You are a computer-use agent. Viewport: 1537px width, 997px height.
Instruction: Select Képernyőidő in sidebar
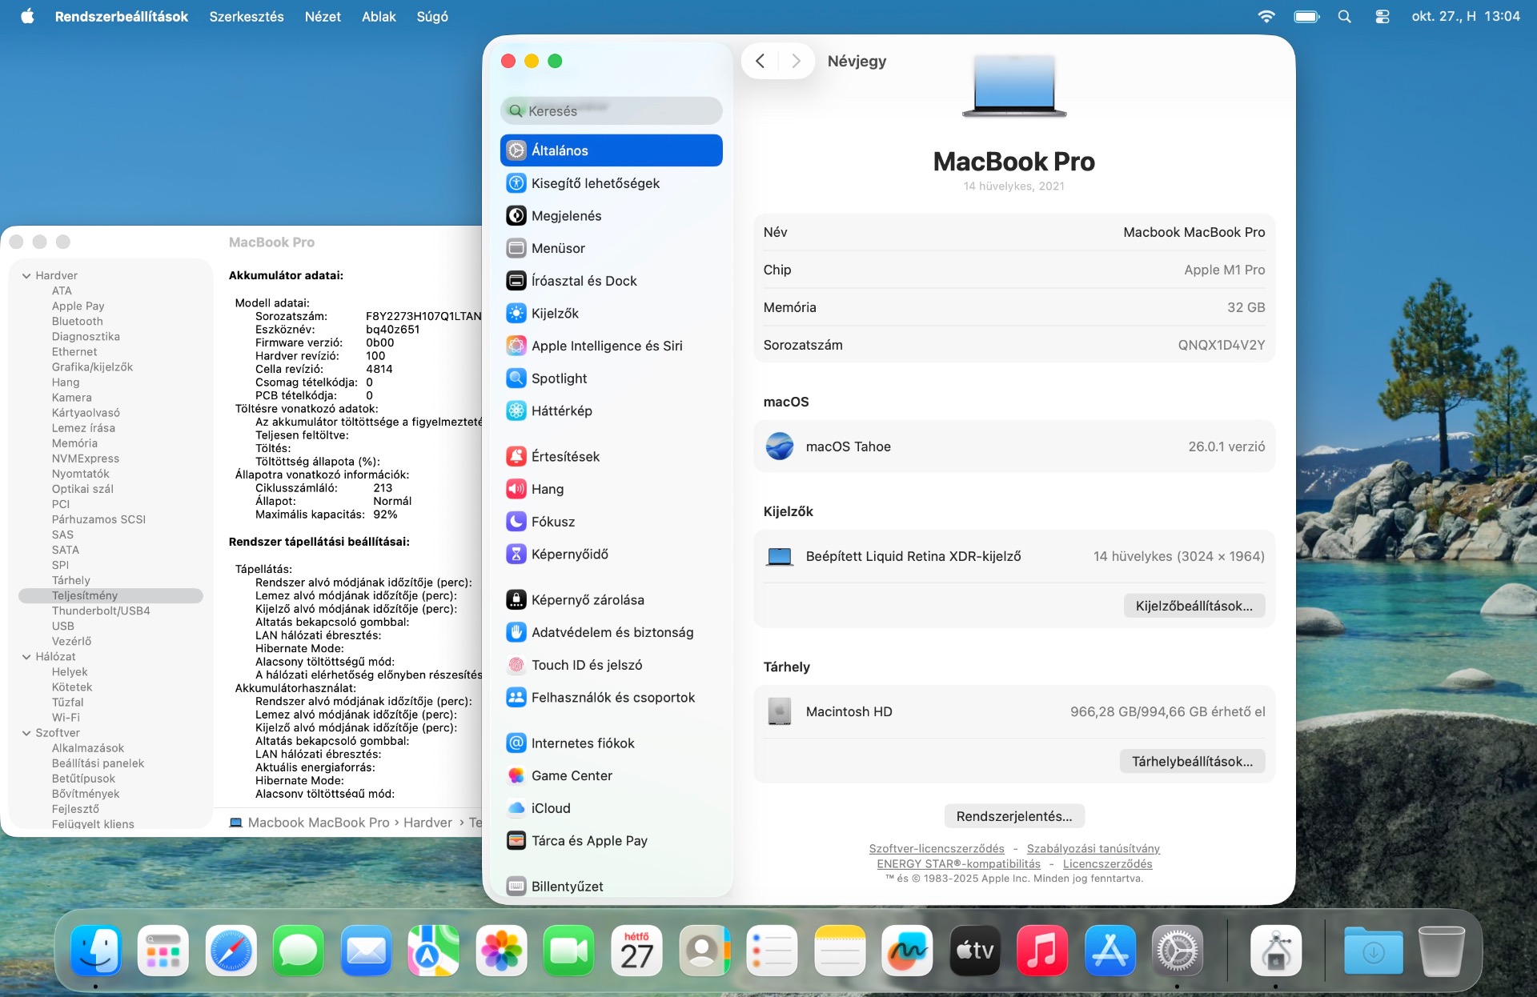[569, 554]
